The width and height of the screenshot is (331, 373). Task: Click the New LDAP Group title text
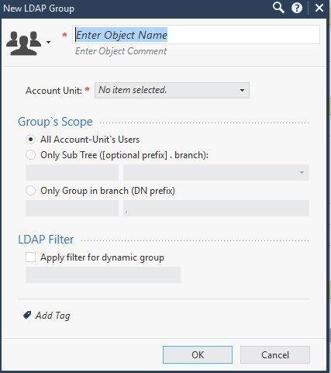click(x=39, y=9)
